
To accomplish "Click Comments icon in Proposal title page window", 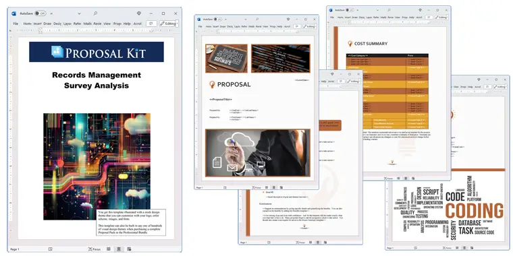I will tap(297, 26).
